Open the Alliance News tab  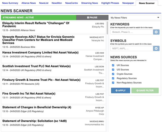coord(29,3)
